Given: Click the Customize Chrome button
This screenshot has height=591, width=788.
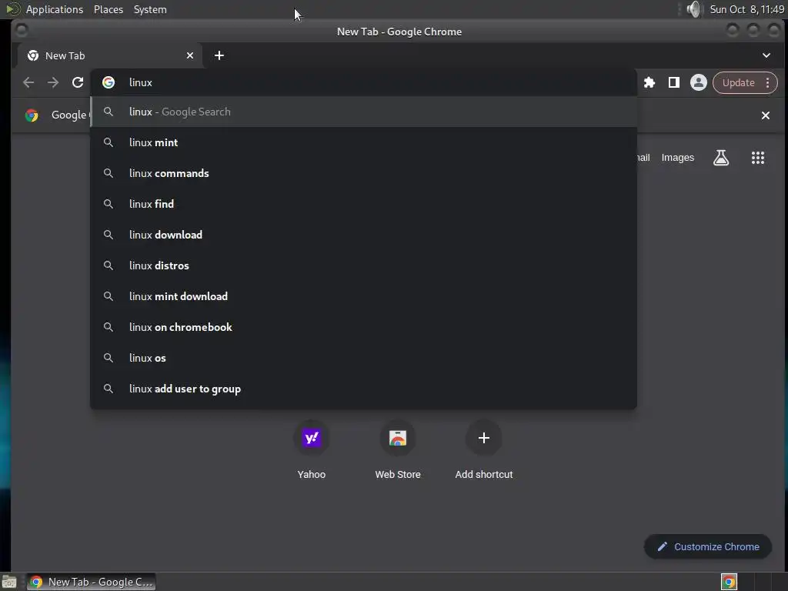Looking at the screenshot, I should coord(708,547).
